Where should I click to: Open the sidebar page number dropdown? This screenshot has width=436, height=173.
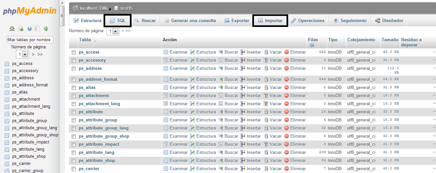pyautogui.click(x=23, y=54)
